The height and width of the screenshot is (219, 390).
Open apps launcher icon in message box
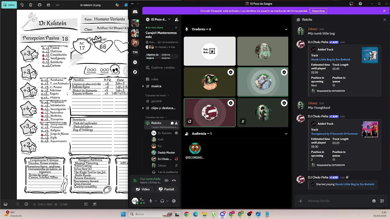click(x=382, y=201)
